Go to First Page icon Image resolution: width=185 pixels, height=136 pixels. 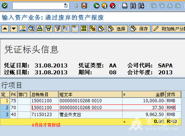point(154,6)
